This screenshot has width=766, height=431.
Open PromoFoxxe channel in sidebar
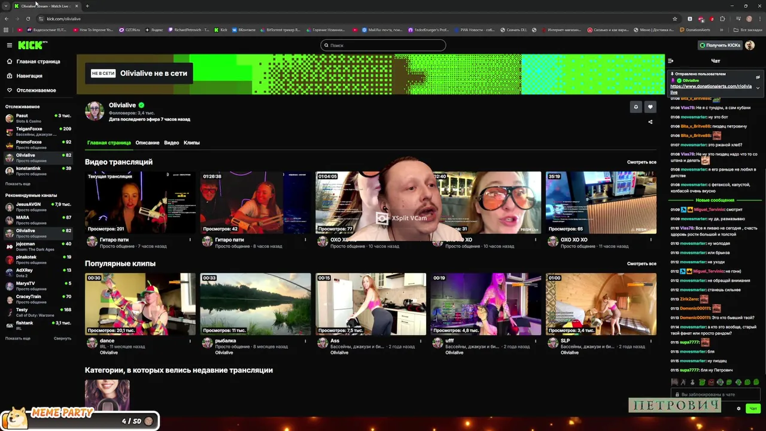[38, 144]
